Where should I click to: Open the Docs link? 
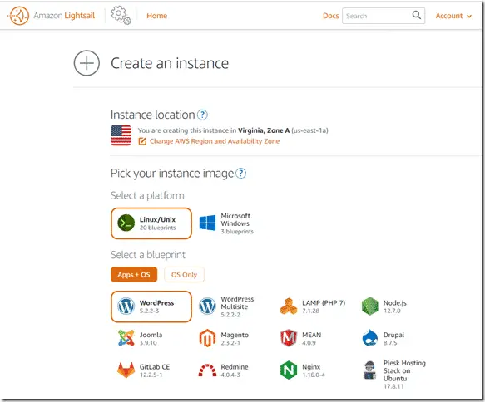[330, 16]
